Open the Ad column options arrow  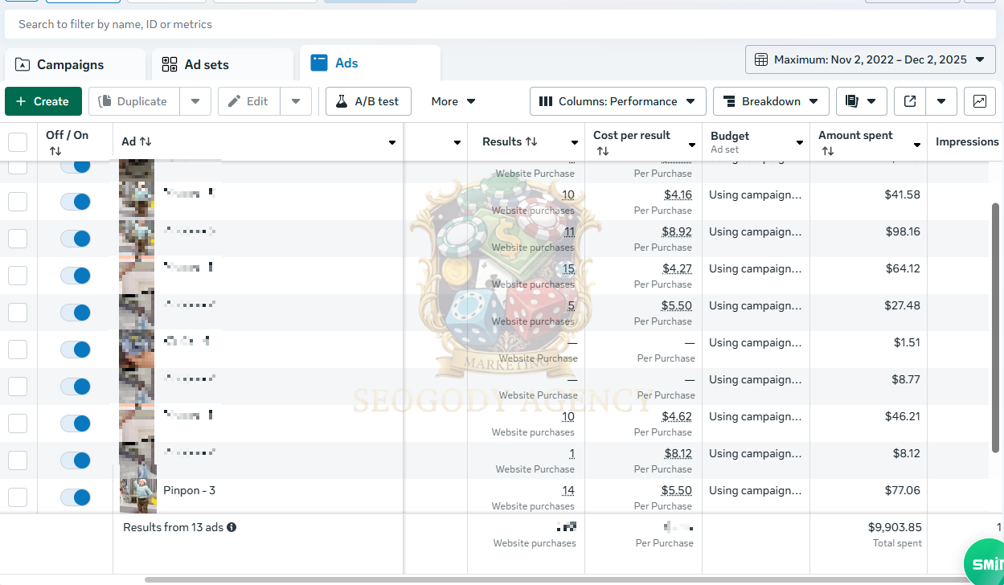point(392,143)
